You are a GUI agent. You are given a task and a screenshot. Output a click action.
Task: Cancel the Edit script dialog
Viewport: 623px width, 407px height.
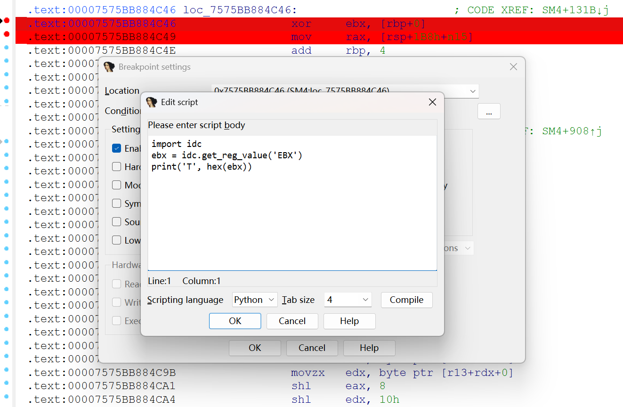(292, 321)
